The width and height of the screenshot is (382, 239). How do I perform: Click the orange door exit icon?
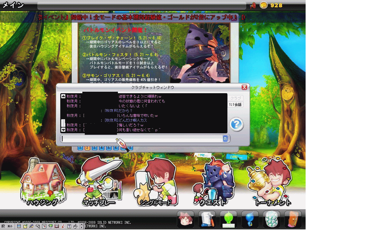pos(293,220)
